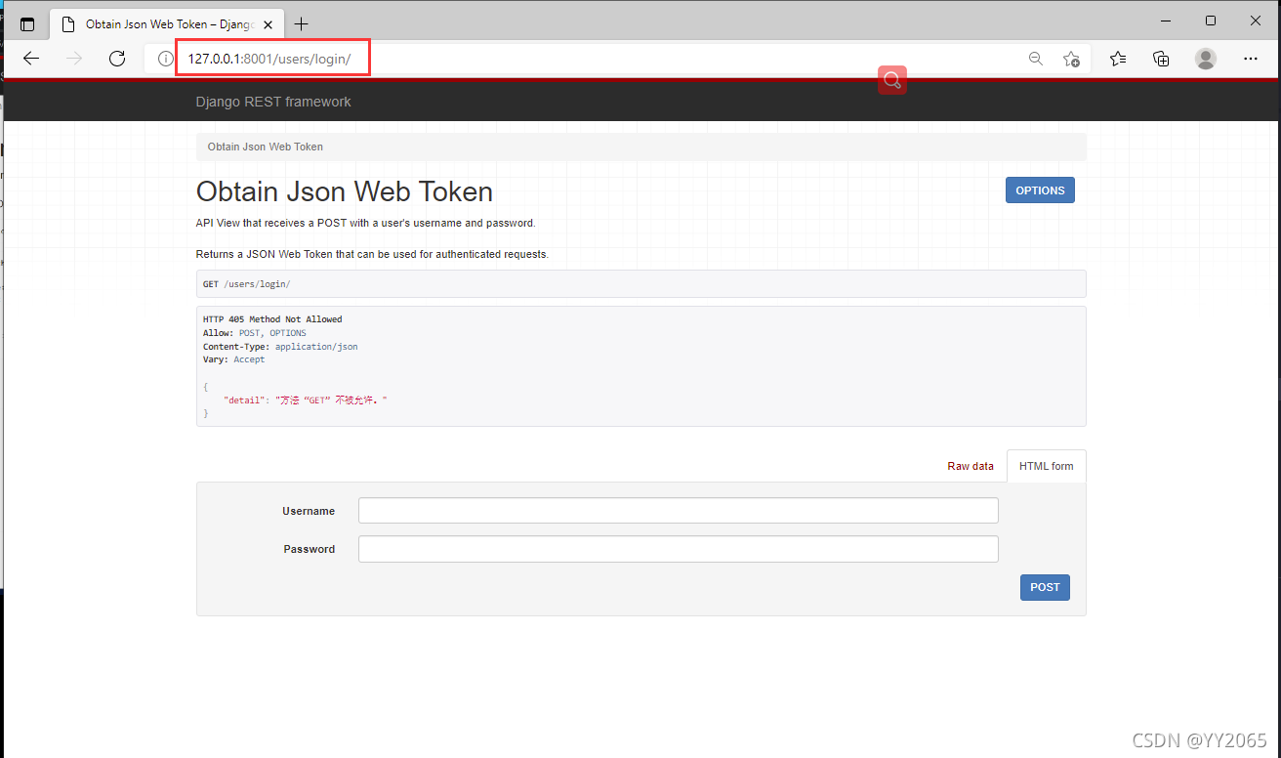
Task: View site information icon
Action: (x=166, y=59)
